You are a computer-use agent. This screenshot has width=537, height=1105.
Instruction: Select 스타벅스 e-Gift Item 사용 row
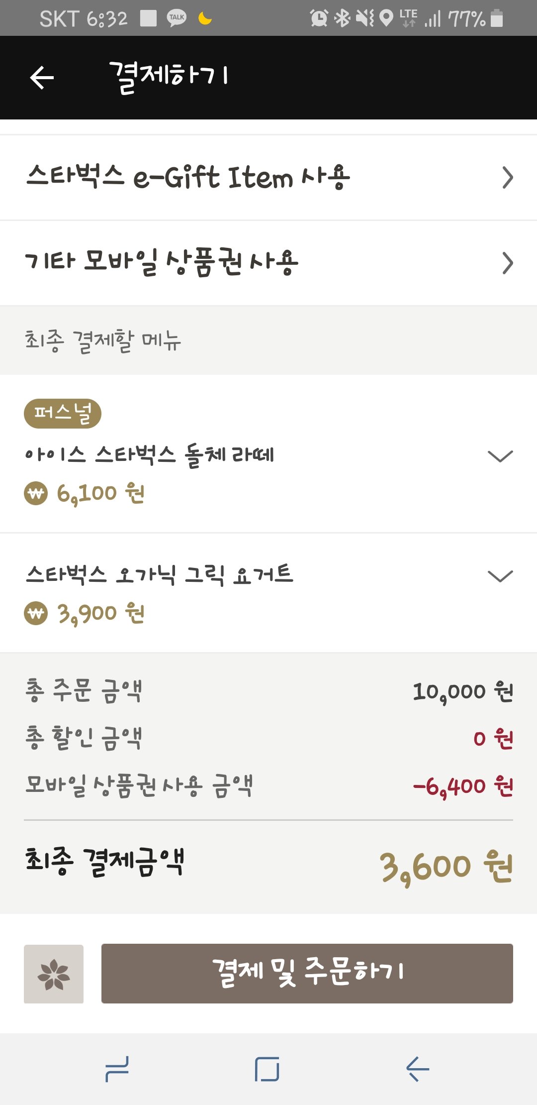[x=268, y=178]
